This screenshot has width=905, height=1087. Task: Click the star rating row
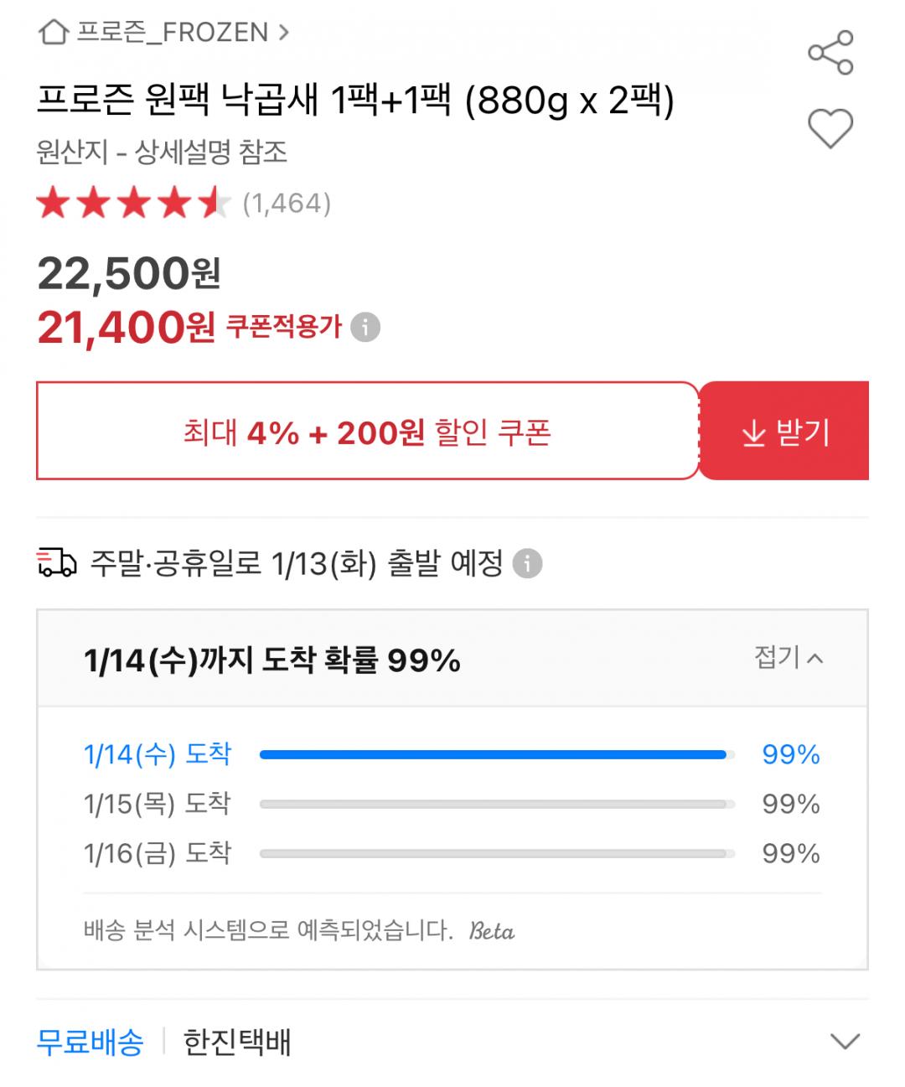coord(134,204)
